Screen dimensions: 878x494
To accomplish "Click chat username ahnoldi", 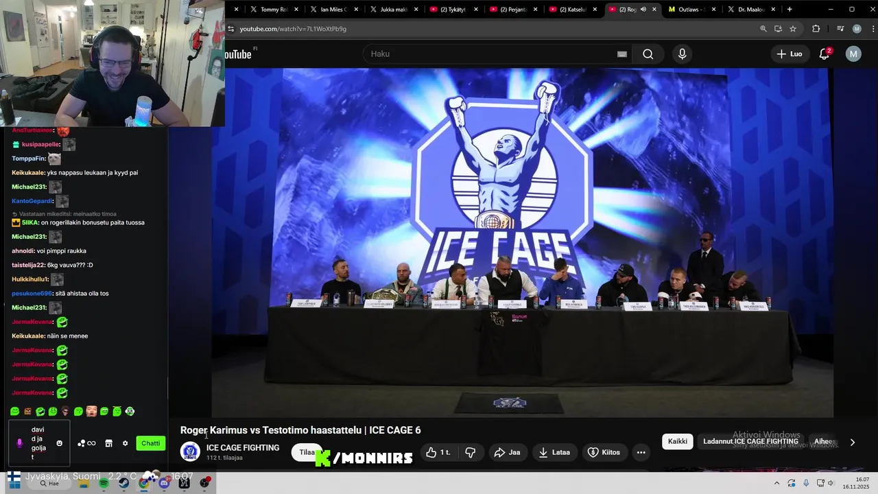I will tap(23, 251).
